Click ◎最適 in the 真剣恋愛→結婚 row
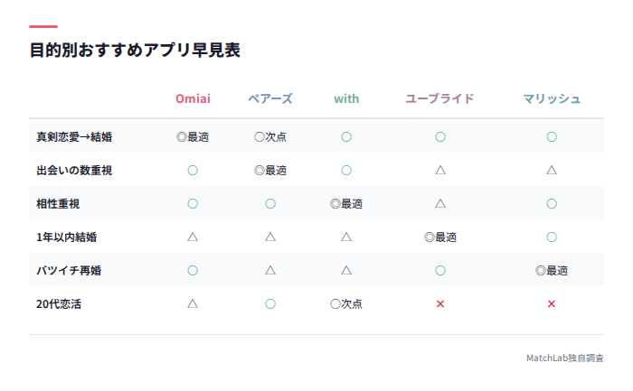 193,137
